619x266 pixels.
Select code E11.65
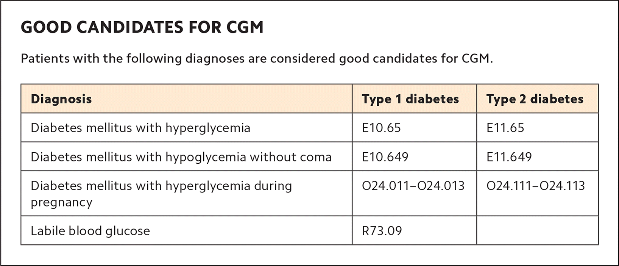click(505, 128)
